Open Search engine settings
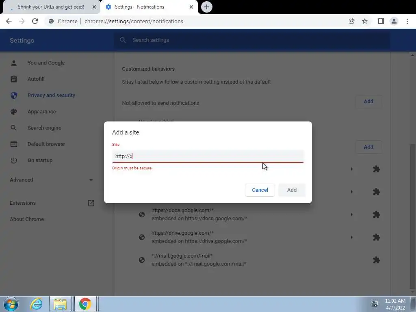Viewport: 416px width, 312px height. (44, 128)
